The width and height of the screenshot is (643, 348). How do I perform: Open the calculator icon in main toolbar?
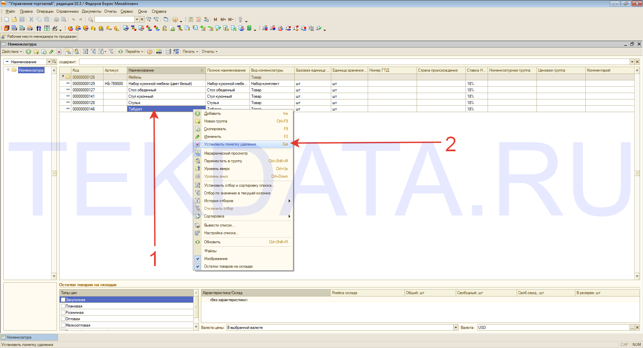pos(191,19)
